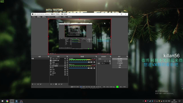Screen dimensions: 183x103
Task: Toggle lock on IN source
Action: tap(67, 75)
